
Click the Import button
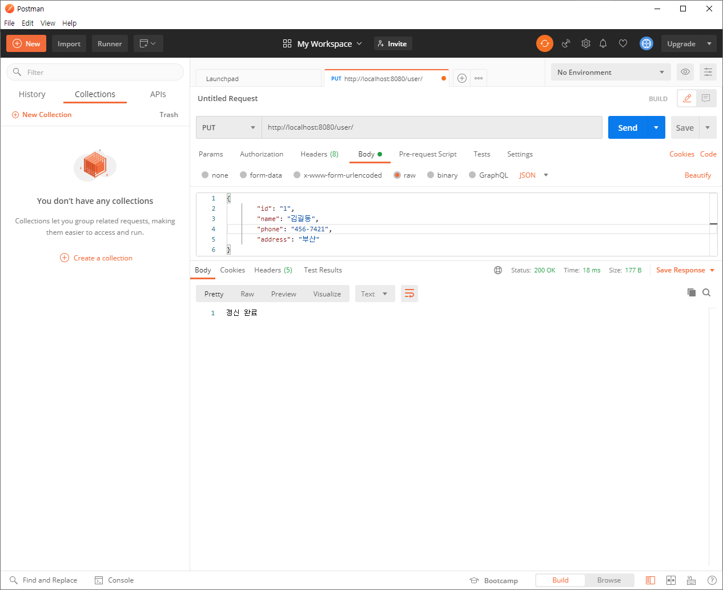pyautogui.click(x=69, y=43)
